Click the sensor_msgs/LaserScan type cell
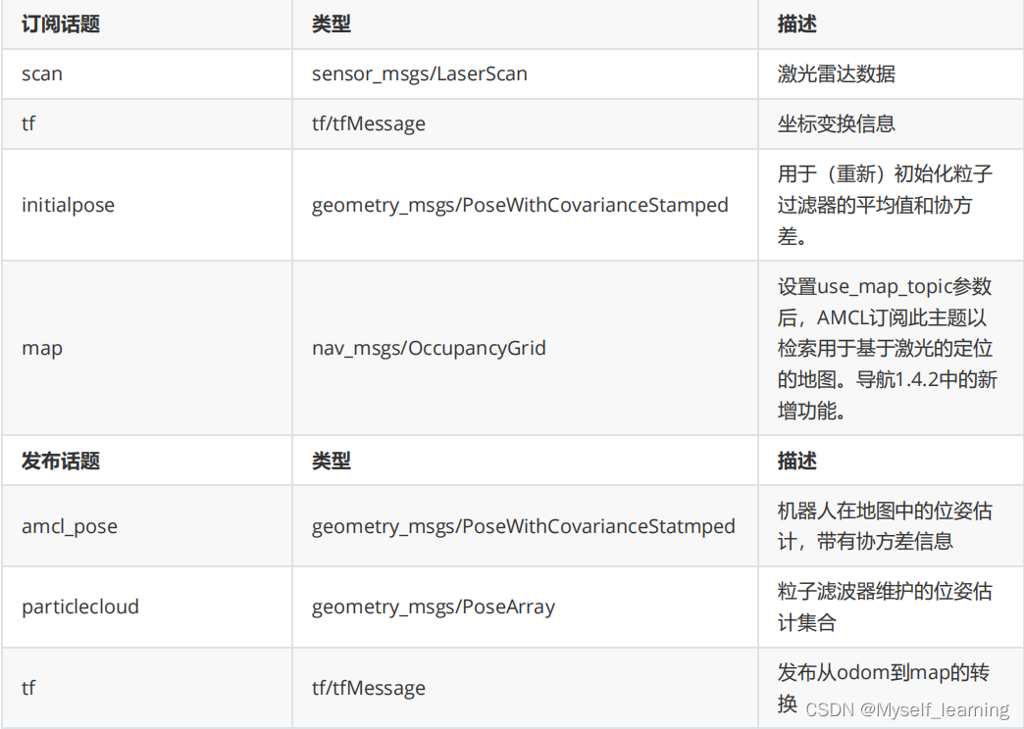This screenshot has height=729, width=1024. pyautogui.click(x=525, y=73)
